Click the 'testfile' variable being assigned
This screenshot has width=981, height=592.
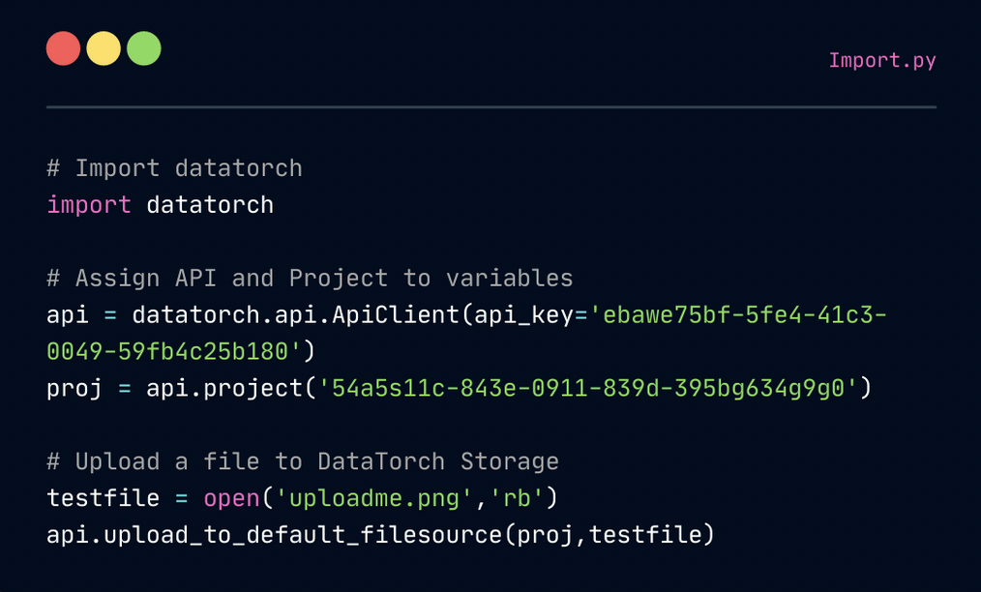[x=103, y=499]
